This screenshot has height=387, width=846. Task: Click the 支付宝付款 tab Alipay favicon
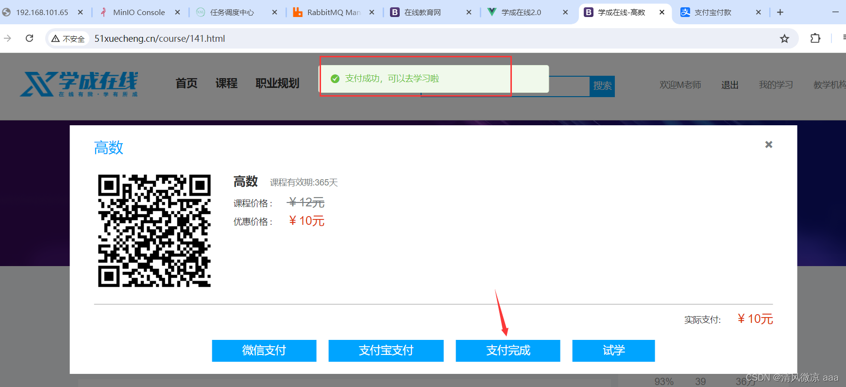(x=685, y=12)
